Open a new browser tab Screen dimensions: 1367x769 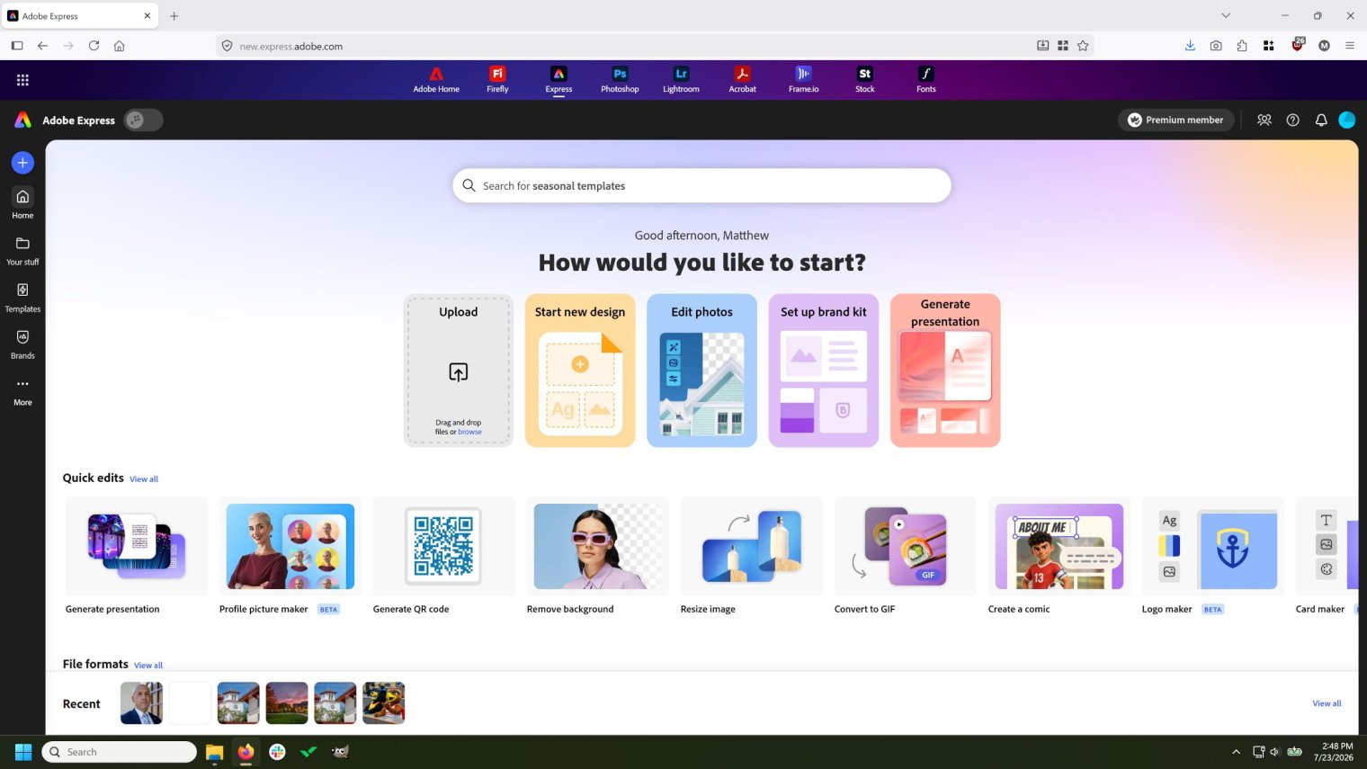pos(174,15)
